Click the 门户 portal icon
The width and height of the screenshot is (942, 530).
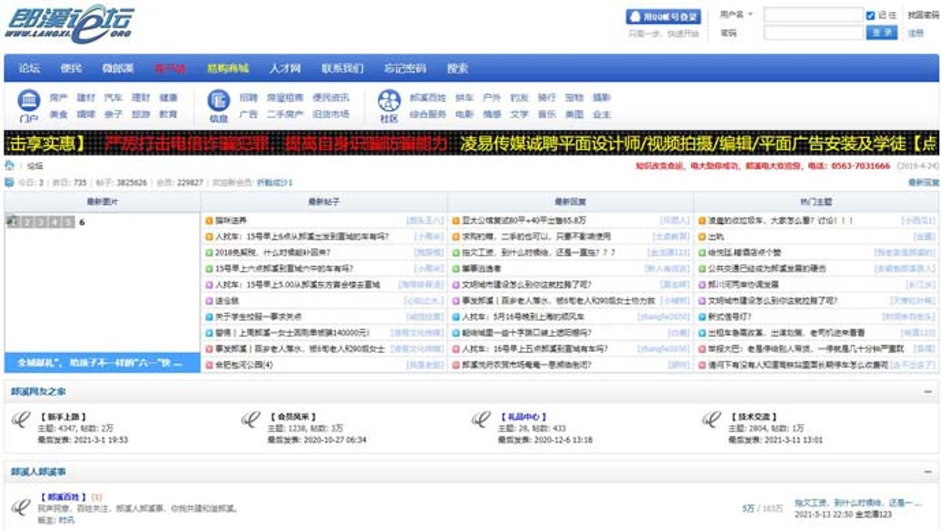coord(29,106)
